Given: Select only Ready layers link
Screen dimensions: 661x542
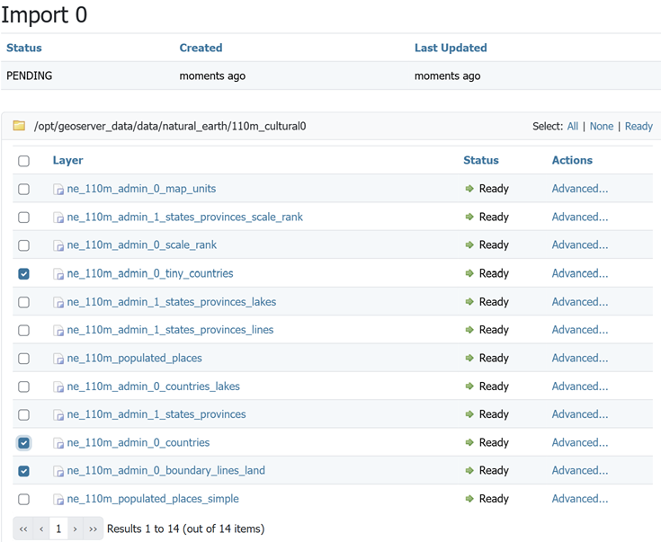Looking at the screenshot, I should click(x=639, y=126).
